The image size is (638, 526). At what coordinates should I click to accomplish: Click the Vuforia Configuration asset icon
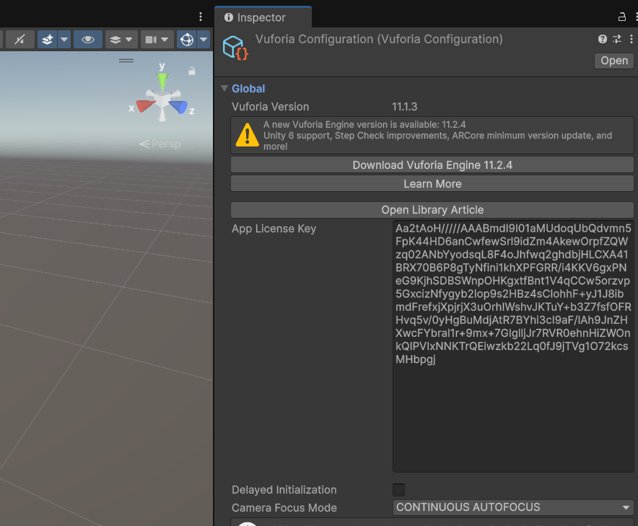click(x=235, y=48)
